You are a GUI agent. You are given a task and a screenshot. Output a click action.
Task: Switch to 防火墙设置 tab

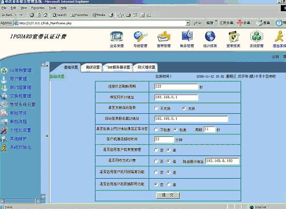[x=146, y=67]
